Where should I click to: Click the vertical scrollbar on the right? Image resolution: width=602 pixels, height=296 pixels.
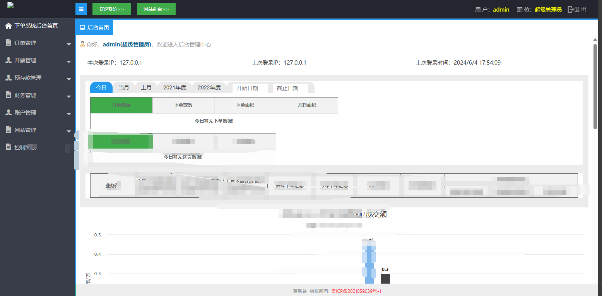pos(595,86)
